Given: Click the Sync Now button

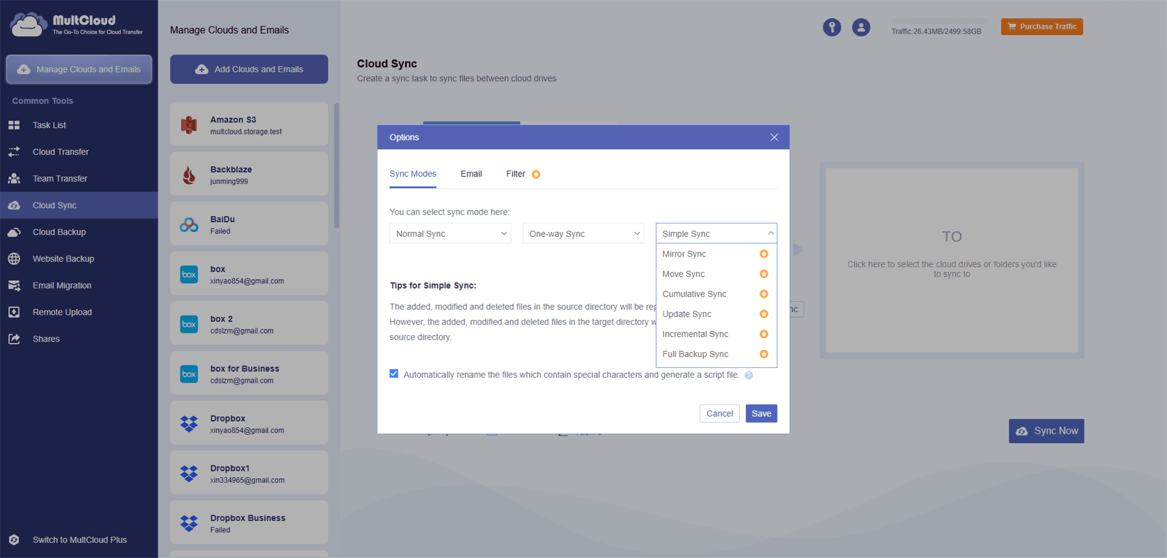Looking at the screenshot, I should point(1046,431).
